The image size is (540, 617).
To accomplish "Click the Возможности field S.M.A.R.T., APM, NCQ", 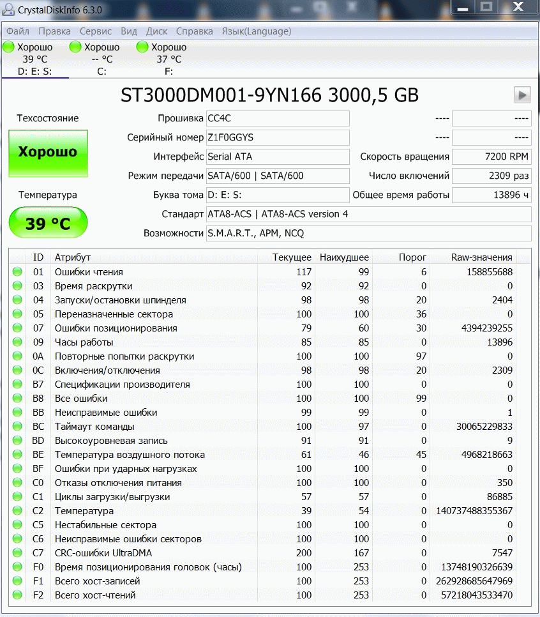I will (x=368, y=233).
